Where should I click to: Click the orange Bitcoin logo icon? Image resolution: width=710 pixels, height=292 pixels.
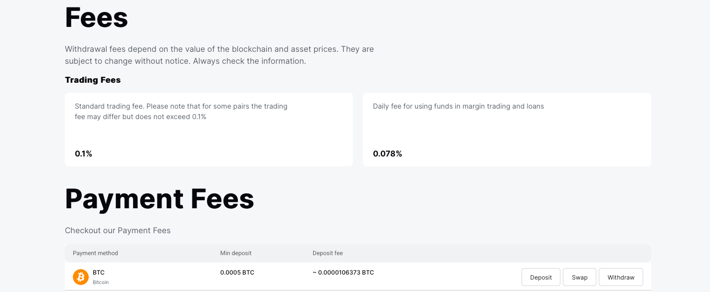(x=81, y=277)
